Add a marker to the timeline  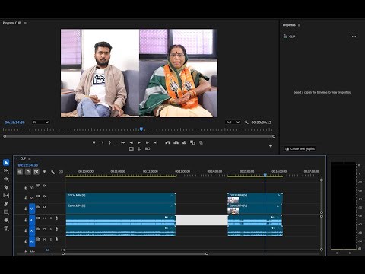44,172
